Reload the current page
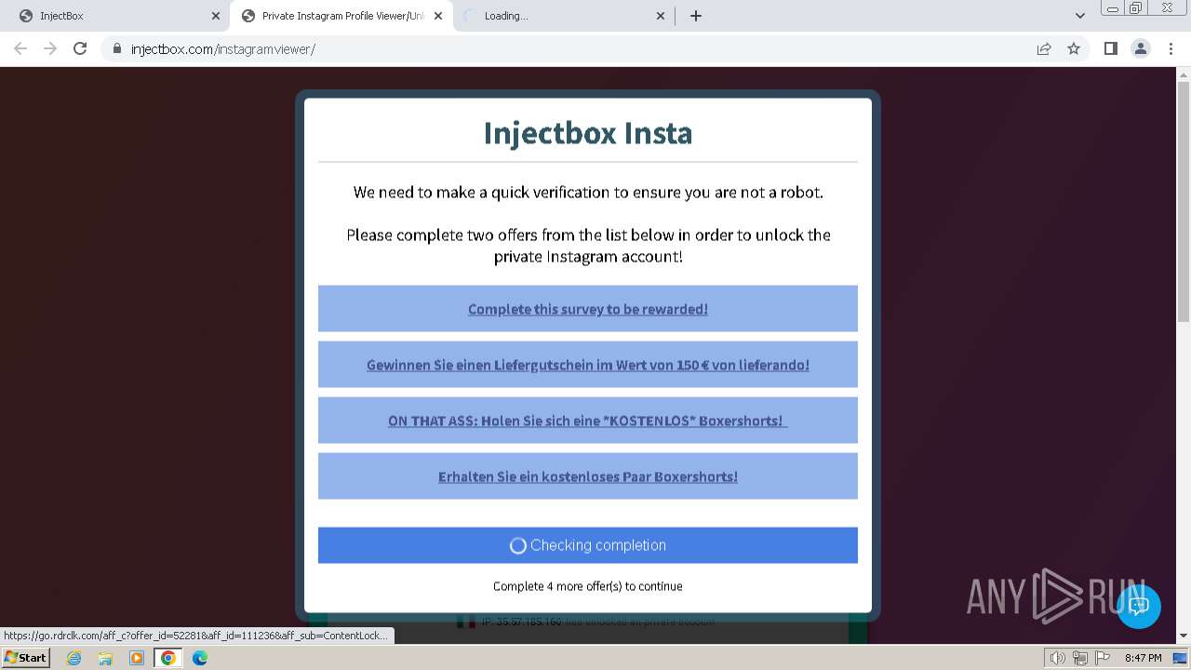 80,48
